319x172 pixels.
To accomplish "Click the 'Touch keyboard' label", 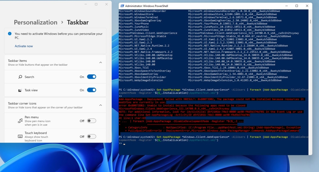I will (x=36, y=133).
